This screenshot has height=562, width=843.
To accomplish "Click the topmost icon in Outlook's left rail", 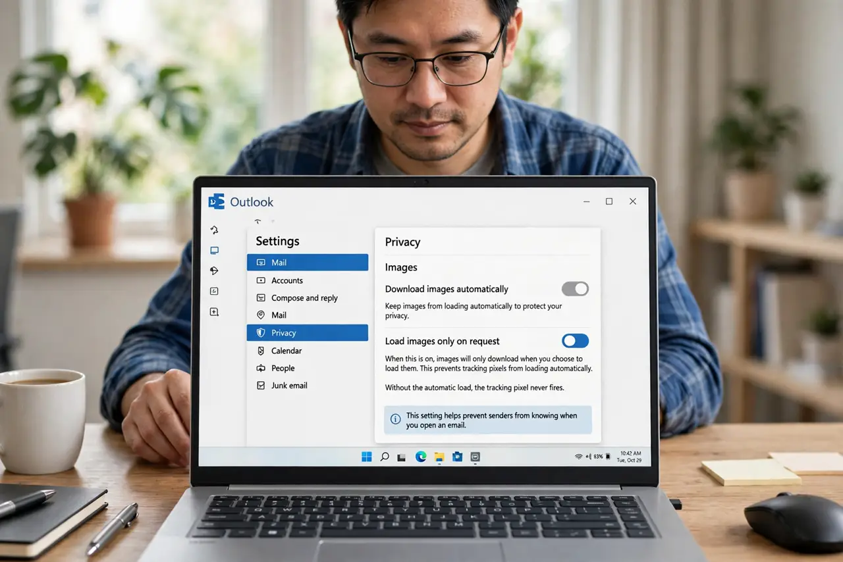I will 214,230.
